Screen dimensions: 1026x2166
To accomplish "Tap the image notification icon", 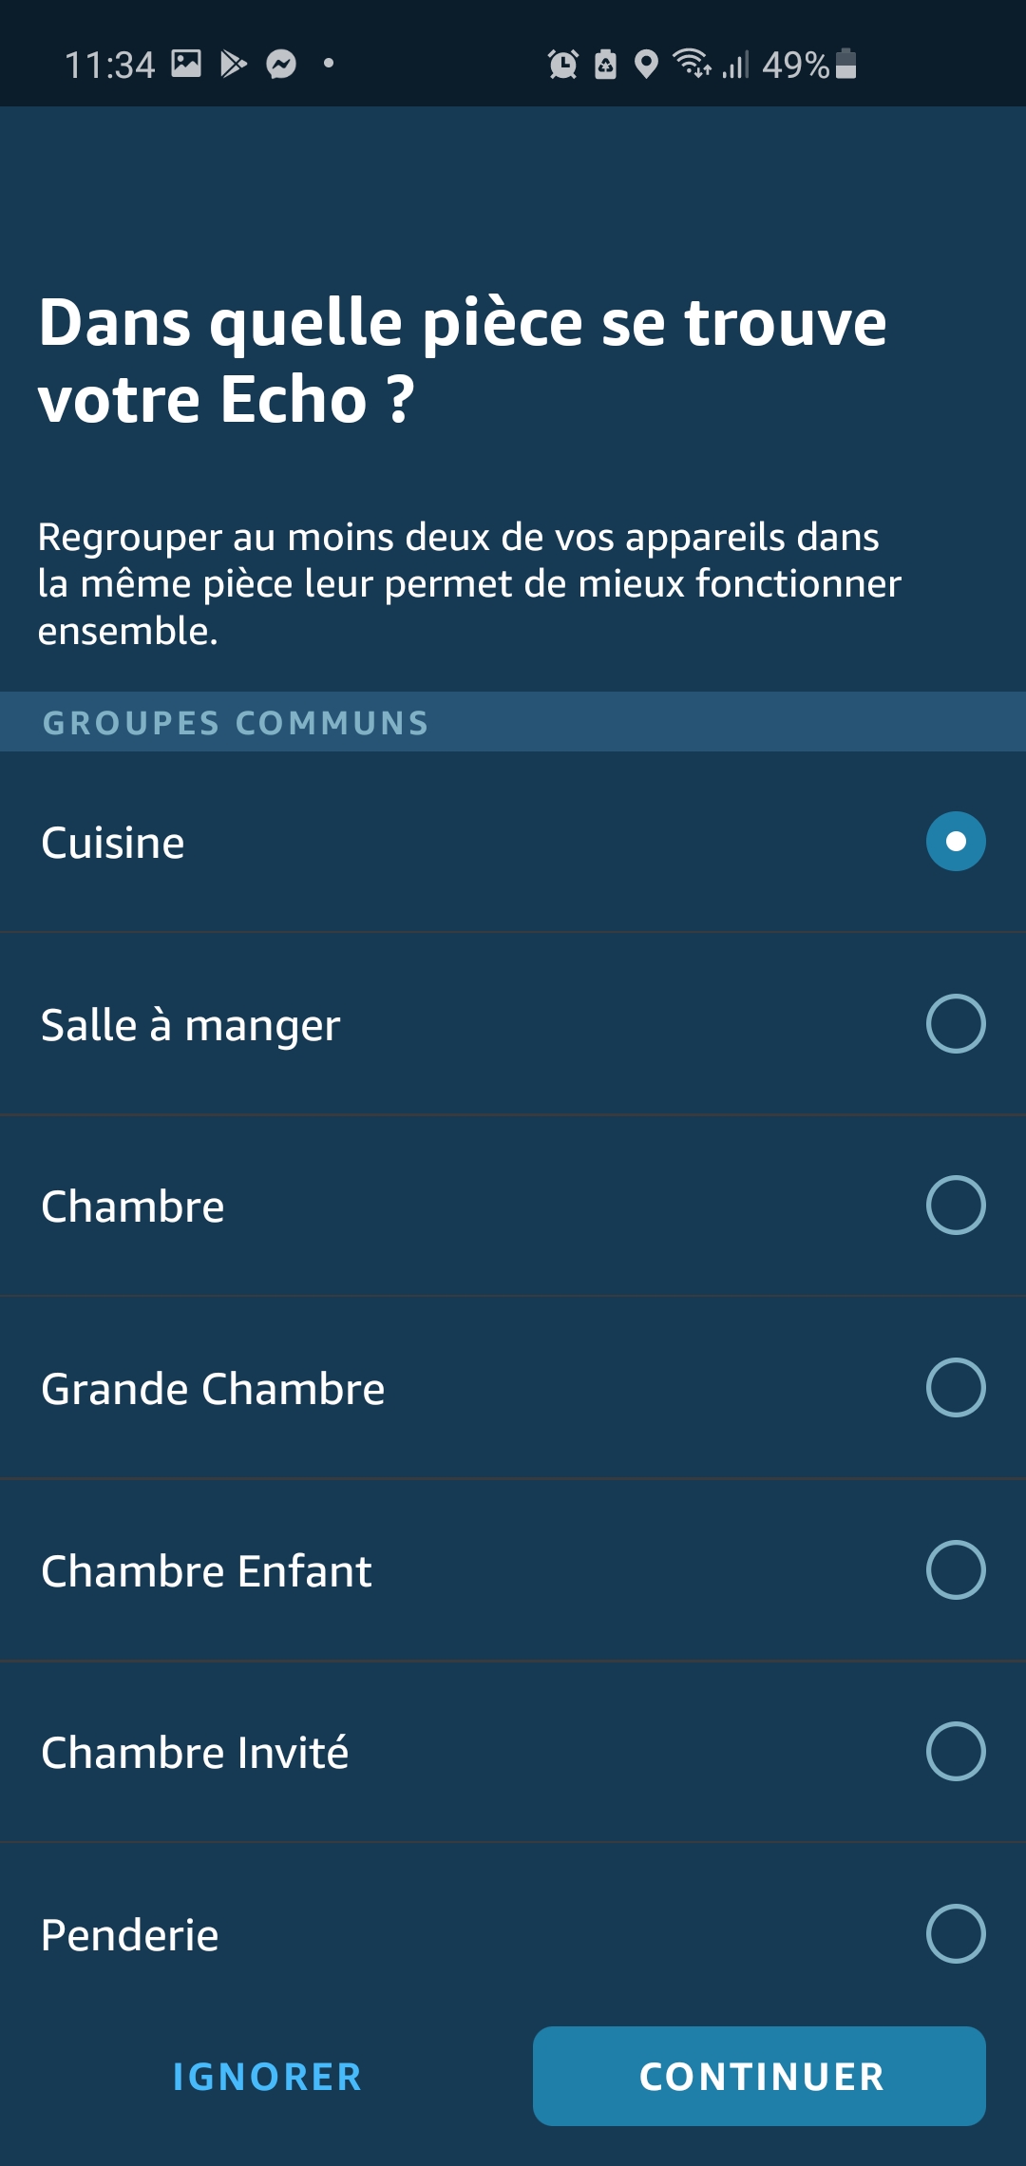I will [186, 64].
